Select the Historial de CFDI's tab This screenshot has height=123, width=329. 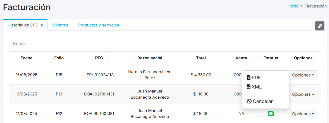click(x=25, y=25)
